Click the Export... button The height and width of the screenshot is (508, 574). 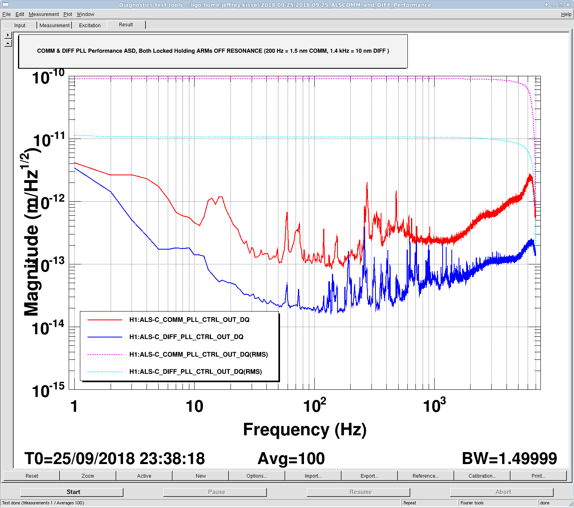369,476
